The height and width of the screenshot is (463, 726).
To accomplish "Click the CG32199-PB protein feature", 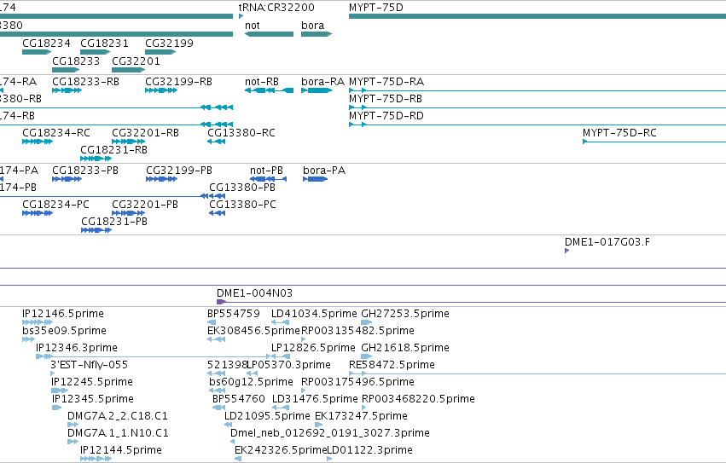I will pyautogui.click(x=161, y=179).
